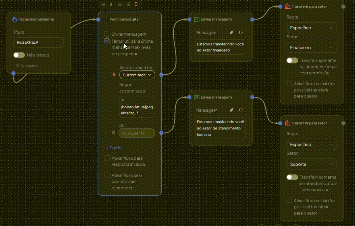The image size is (355, 226).
Task: Click the paperclip attachment icon in first Enviar mensagem
Action: pyautogui.click(x=231, y=32)
